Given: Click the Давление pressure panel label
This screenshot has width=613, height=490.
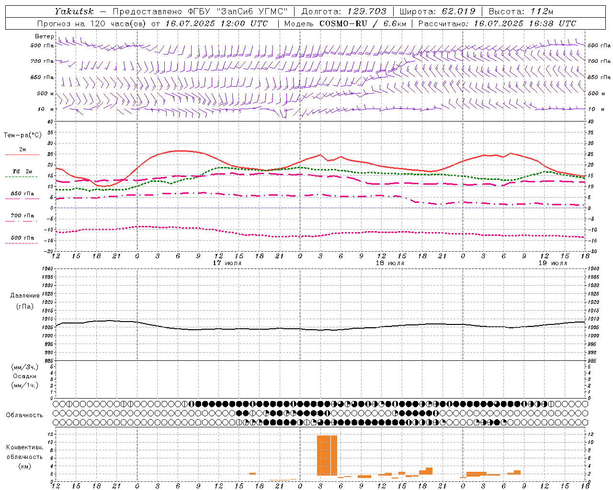Looking at the screenshot, I should (x=25, y=296).
